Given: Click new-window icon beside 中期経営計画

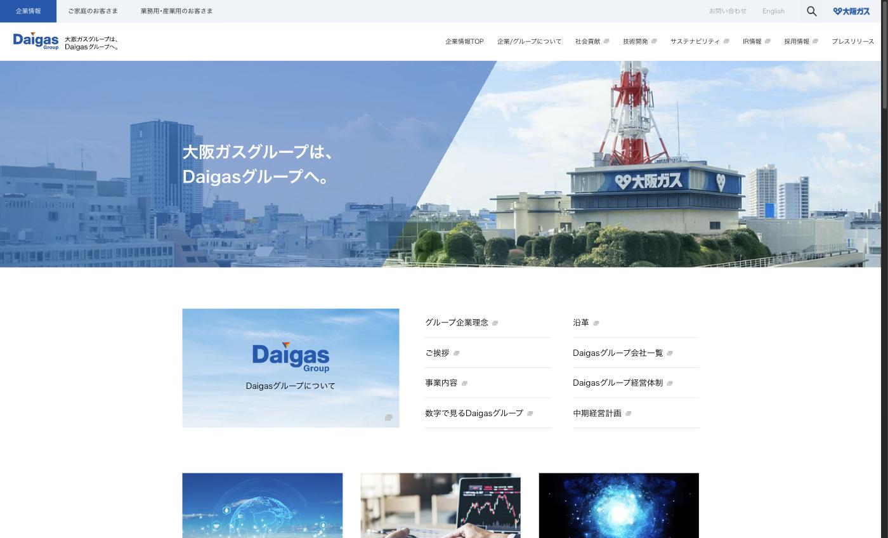Looking at the screenshot, I should coord(628,414).
